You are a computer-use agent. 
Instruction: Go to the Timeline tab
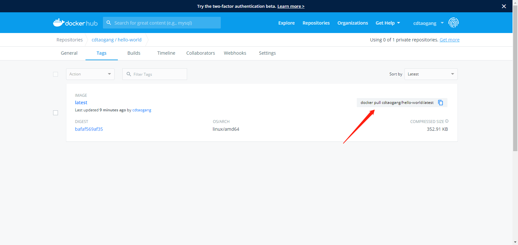point(166,53)
